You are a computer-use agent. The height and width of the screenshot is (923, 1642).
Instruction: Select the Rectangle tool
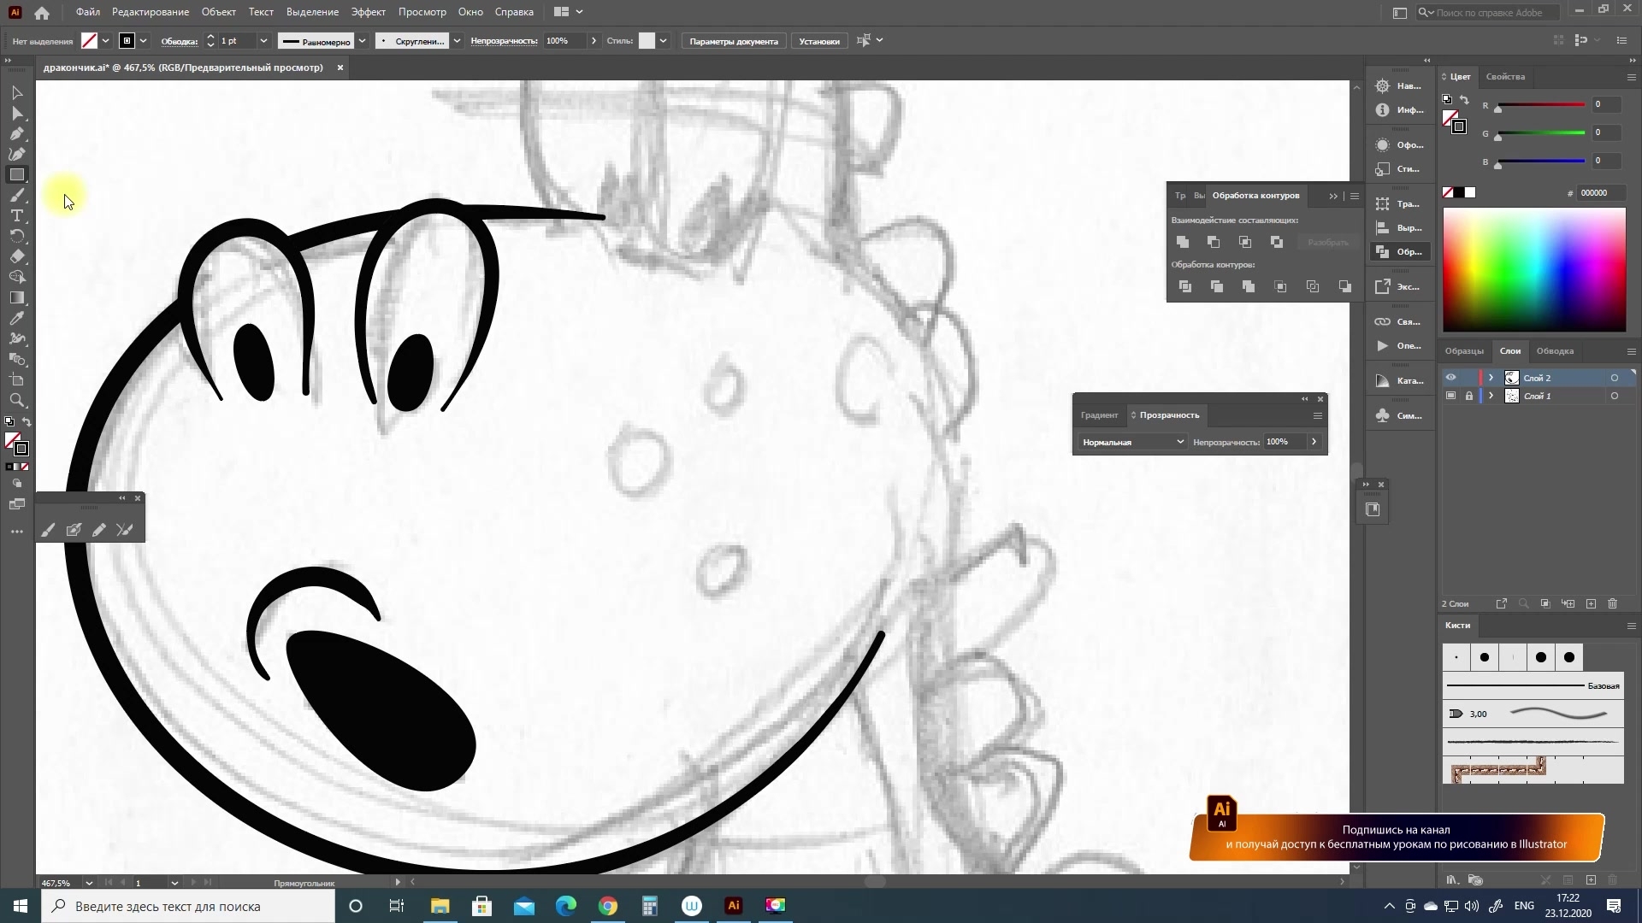pos(17,174)
